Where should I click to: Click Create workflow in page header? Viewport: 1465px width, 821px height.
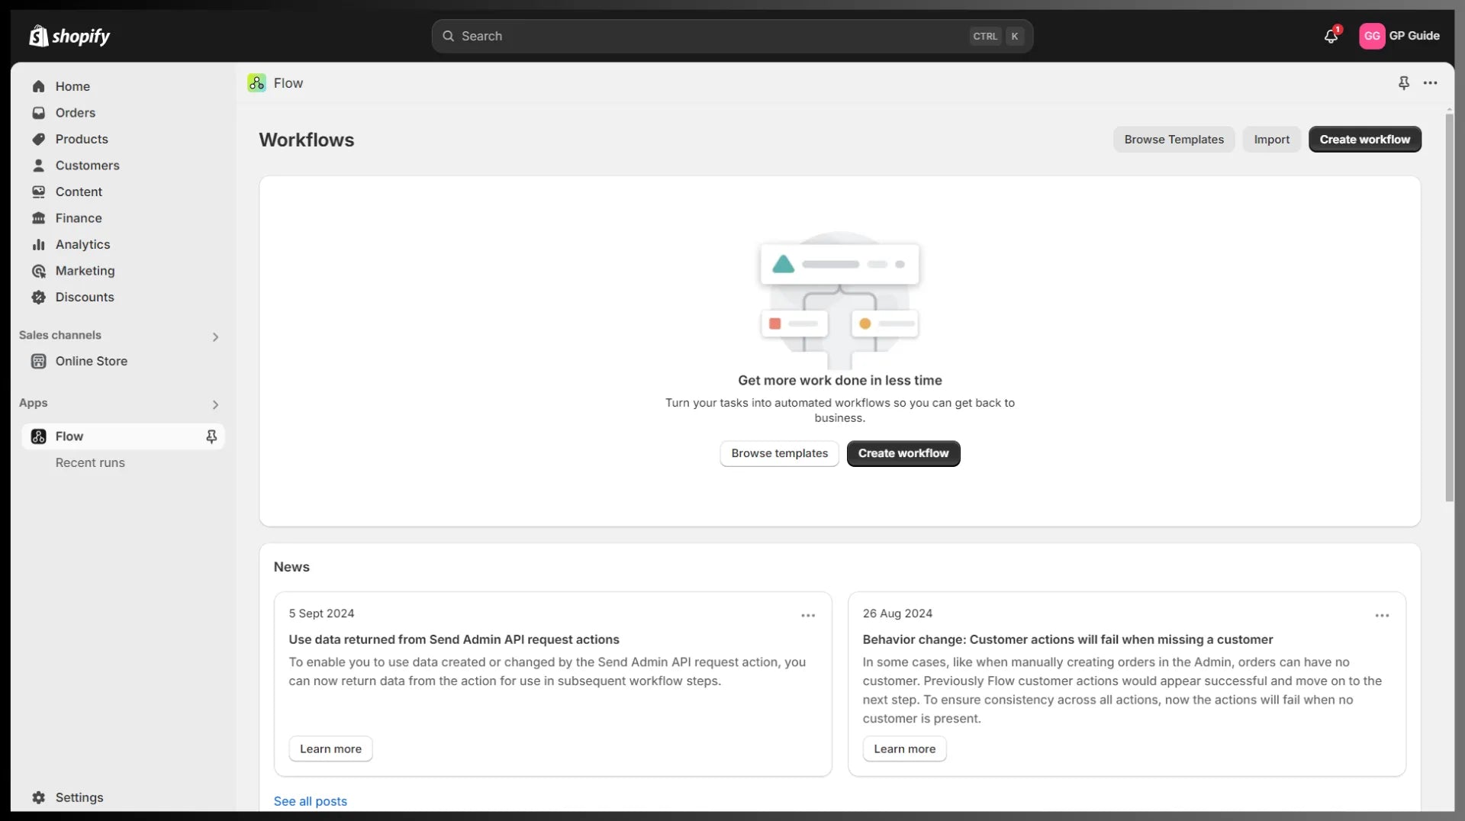point(1364,140)
